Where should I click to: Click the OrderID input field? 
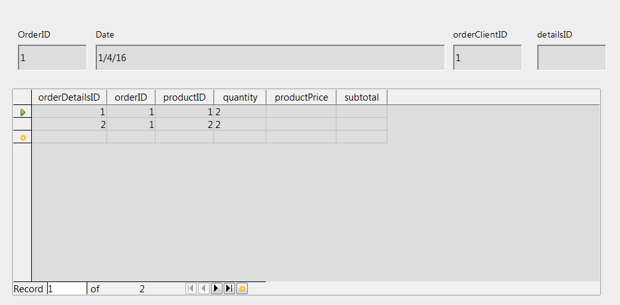click(52, 57)
